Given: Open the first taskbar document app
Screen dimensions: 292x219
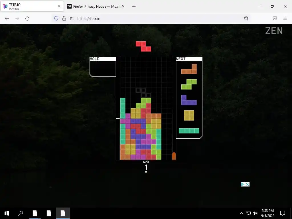Looking at the screenshot, I should 35,213.
